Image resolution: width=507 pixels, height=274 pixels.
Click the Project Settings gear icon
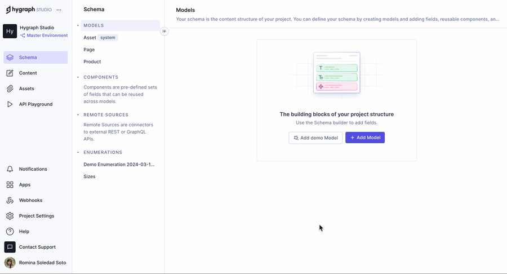[x=10, y=216]
